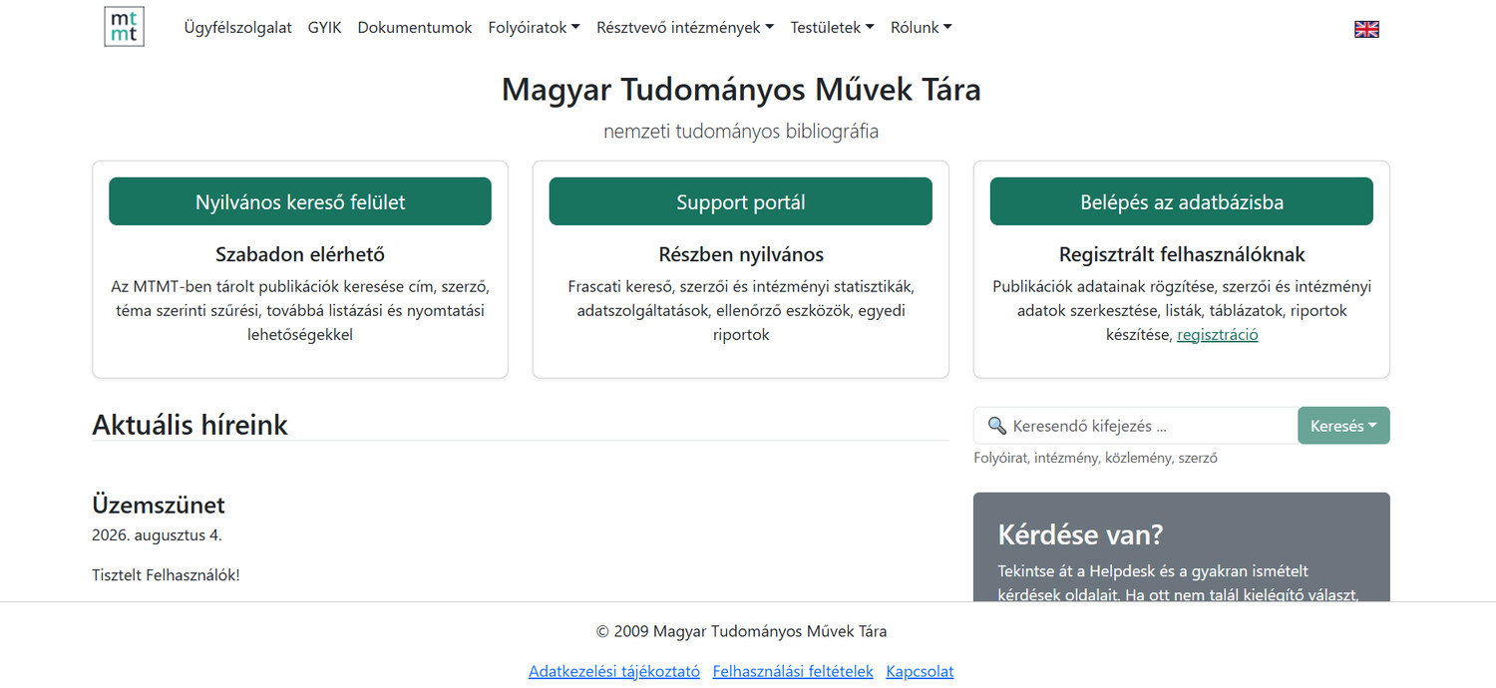Expand the Rólunk dropdown menu
The height and width of the screenshot is (688, 1496).
[921, 28]
